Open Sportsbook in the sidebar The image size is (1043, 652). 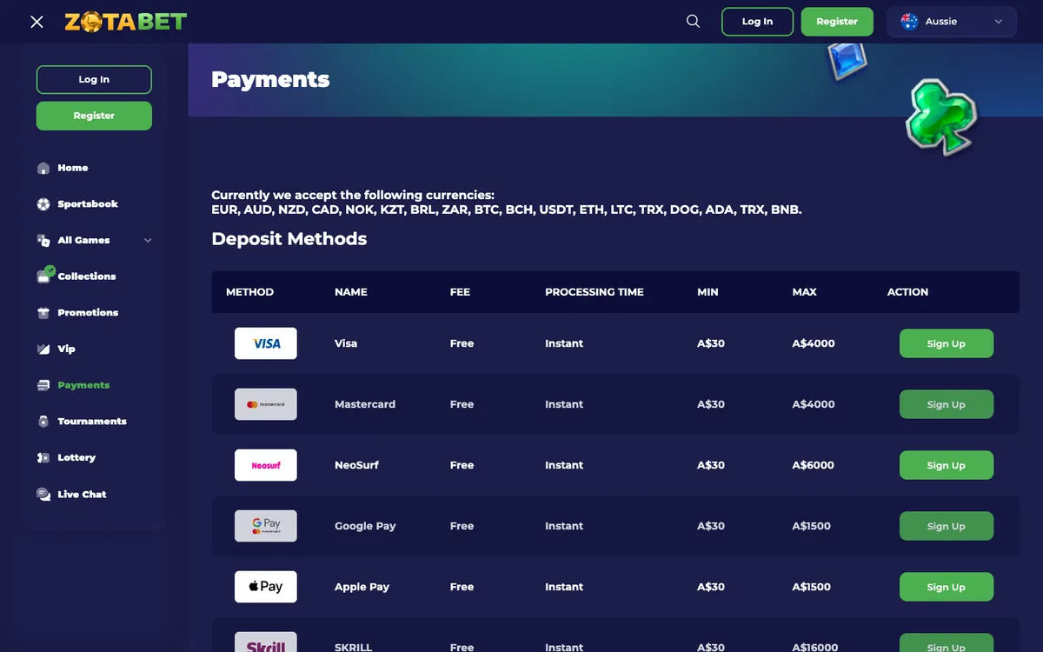88,204
